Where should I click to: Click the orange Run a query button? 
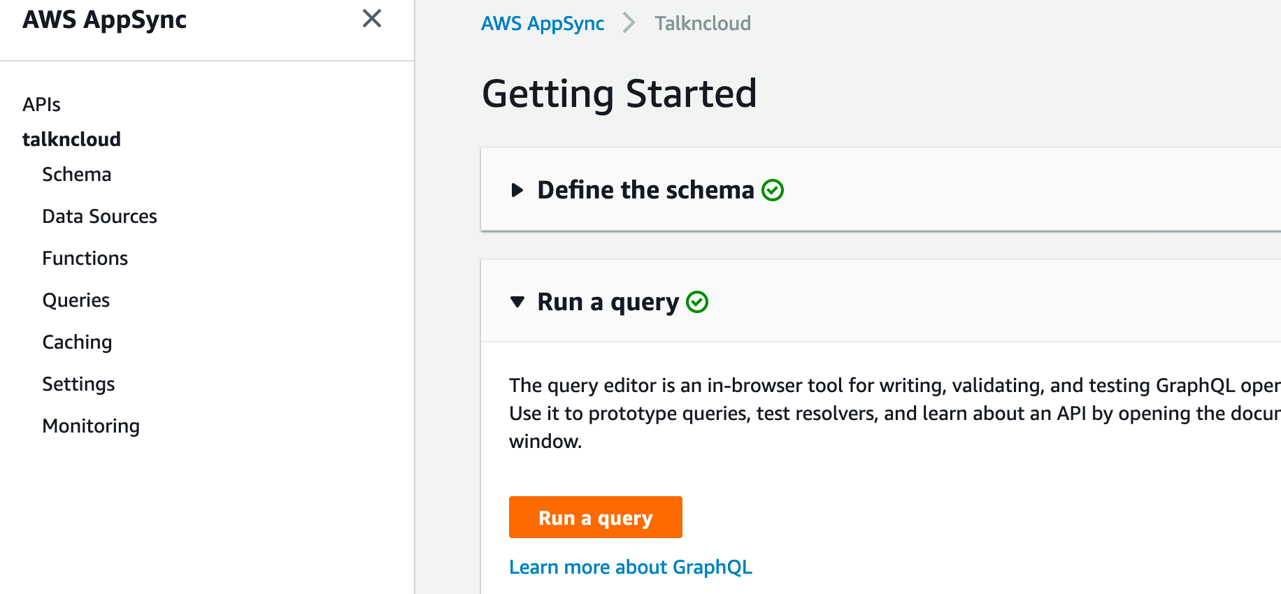point(596,517)
